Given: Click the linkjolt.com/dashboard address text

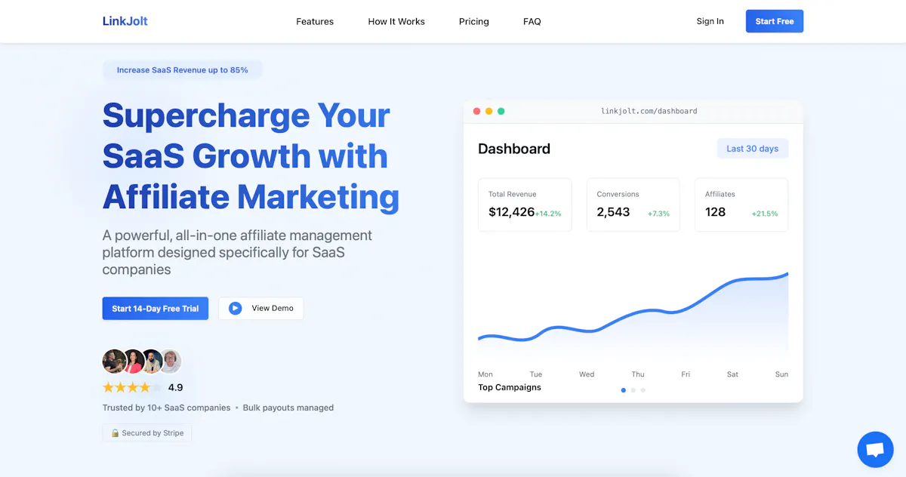Looking at the screenshot, I should coord(649,111).
